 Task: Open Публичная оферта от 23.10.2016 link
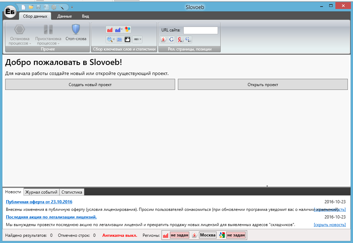(39, 202)
